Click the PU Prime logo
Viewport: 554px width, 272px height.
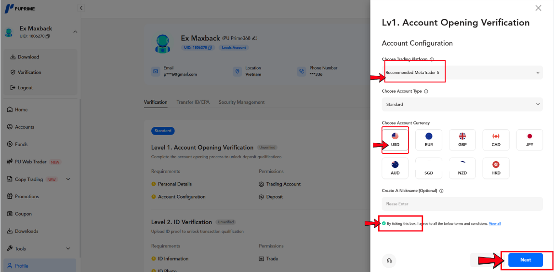[20, 9]
